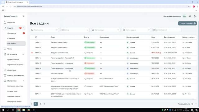
Task: Collapse the Задачи menu section
Action: tap(23, 28)
